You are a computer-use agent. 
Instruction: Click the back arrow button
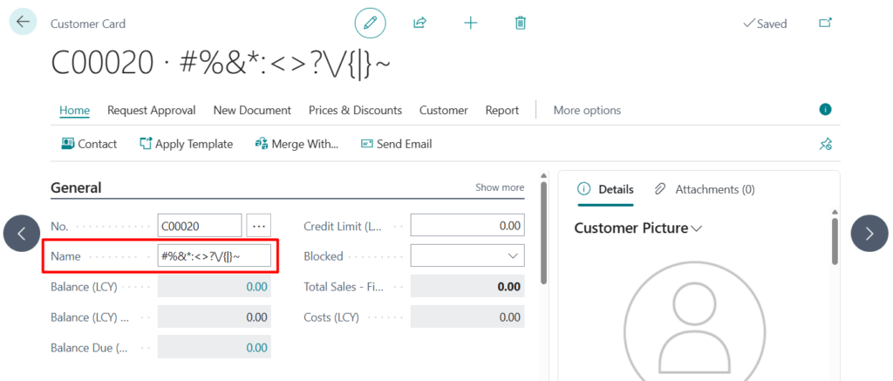pos(23,23)
